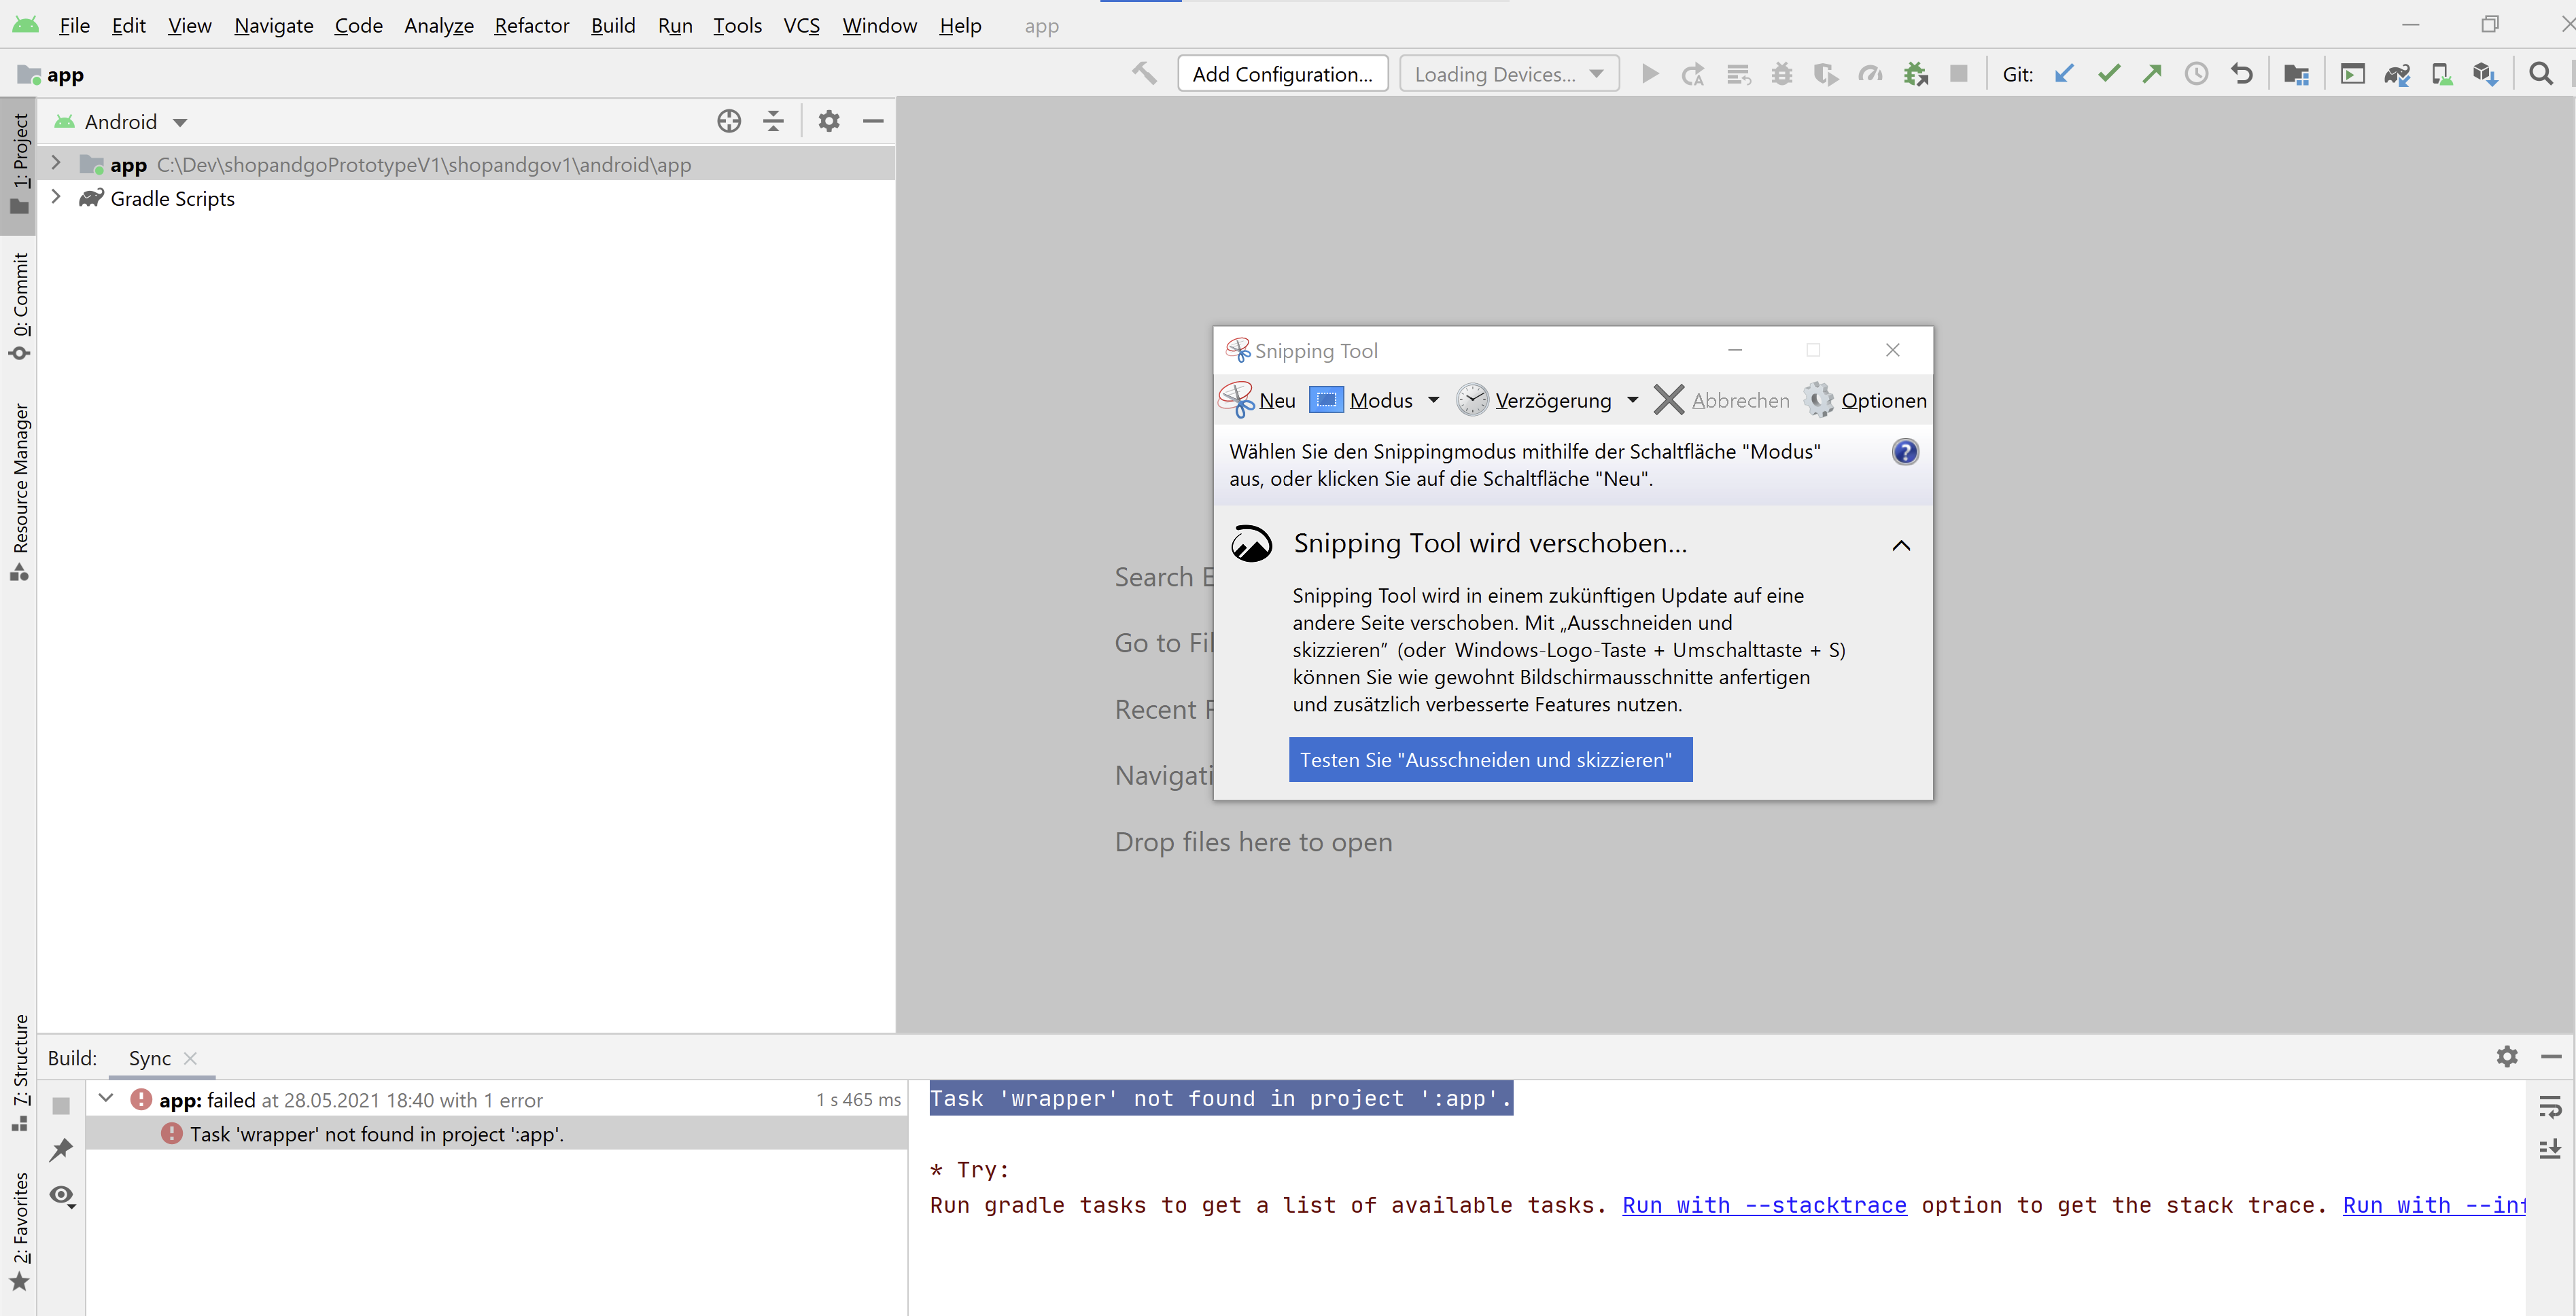Click the Profile app gauge icon
This screenshot has height=1316, width=2576.
coord(1870,74)
